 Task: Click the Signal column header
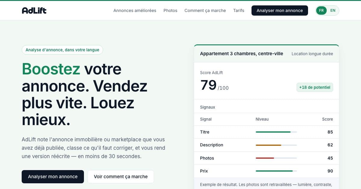[206, 119]
